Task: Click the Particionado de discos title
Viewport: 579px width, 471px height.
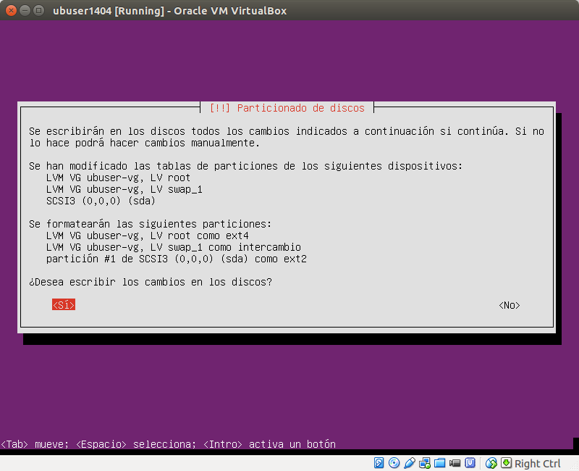Action: pyautogui.click(x=288, y=107)
